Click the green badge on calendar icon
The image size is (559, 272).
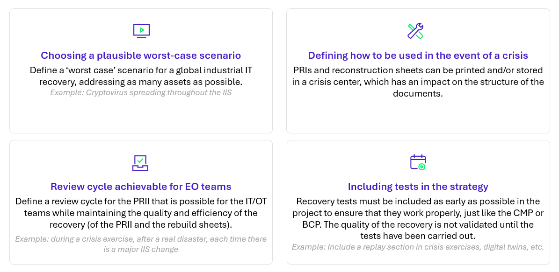point(422,167)
